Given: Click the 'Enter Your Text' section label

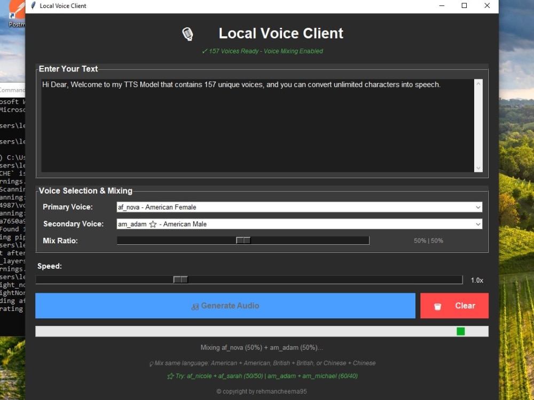Looking at the screenshot, I should 68,69.
